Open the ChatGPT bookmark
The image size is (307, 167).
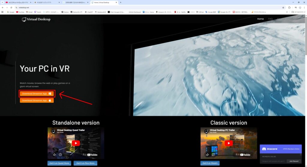(x=89, y=12)
